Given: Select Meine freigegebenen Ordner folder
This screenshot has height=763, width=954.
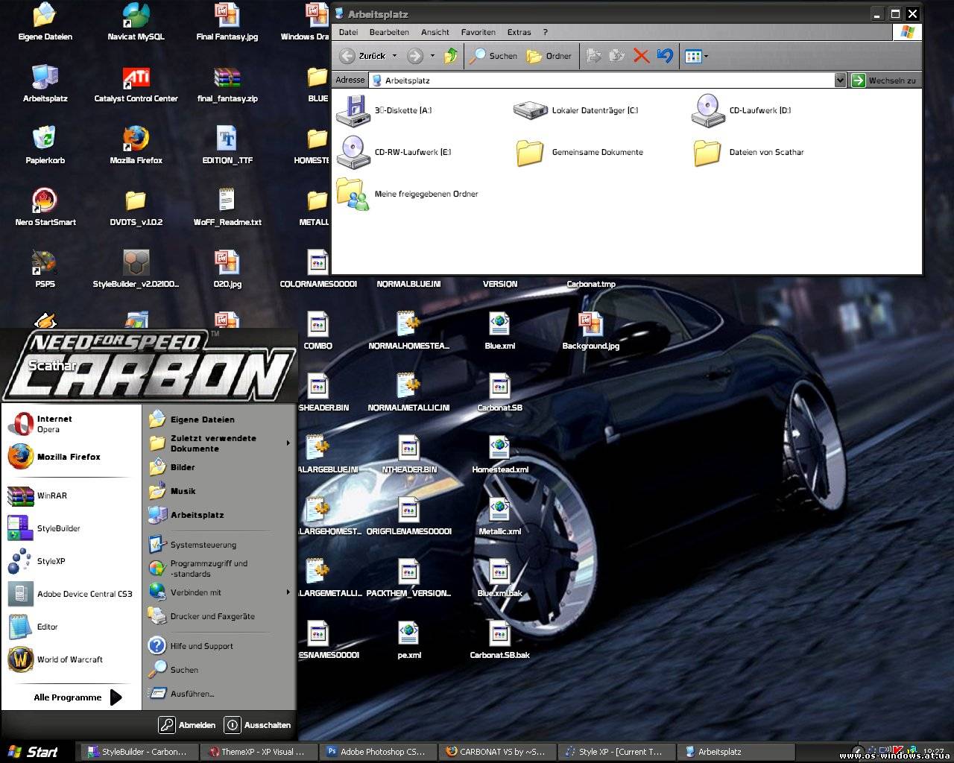Looking at the screenshot, I should (x=407, y=194).
